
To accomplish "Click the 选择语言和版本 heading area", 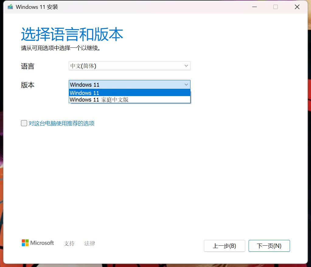I will point(72,34).
